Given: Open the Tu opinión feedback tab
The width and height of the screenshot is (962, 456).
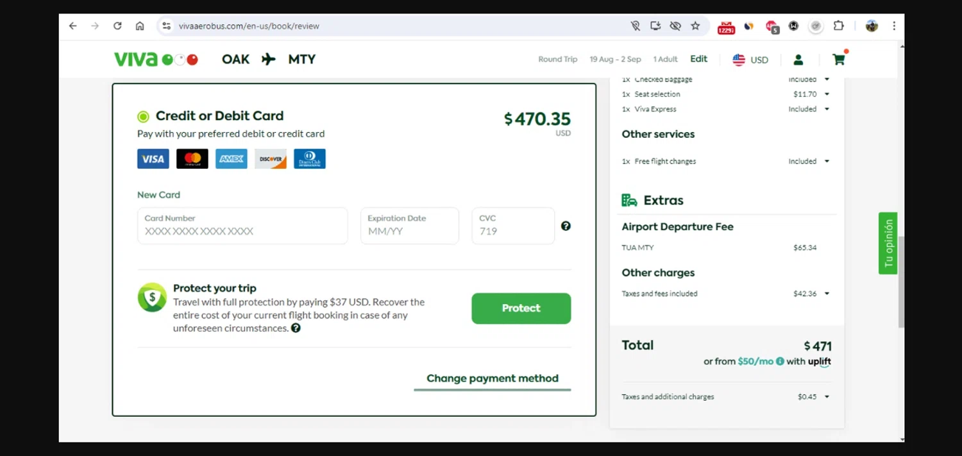Looking at the screenshot, I should coord(888,243).
